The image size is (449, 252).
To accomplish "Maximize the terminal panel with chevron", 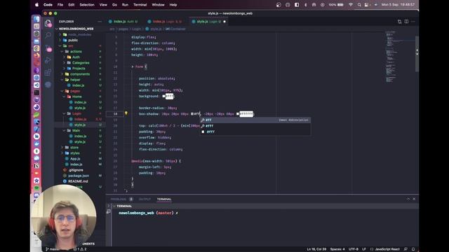I will [408, 199].
